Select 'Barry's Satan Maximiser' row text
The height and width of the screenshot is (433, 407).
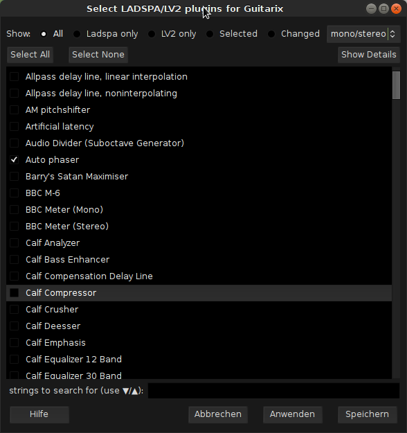click(77, 177)
